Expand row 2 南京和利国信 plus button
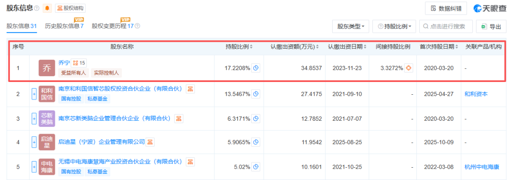The height and width of the screenshot is (180, 511). [x=34, y=94]
